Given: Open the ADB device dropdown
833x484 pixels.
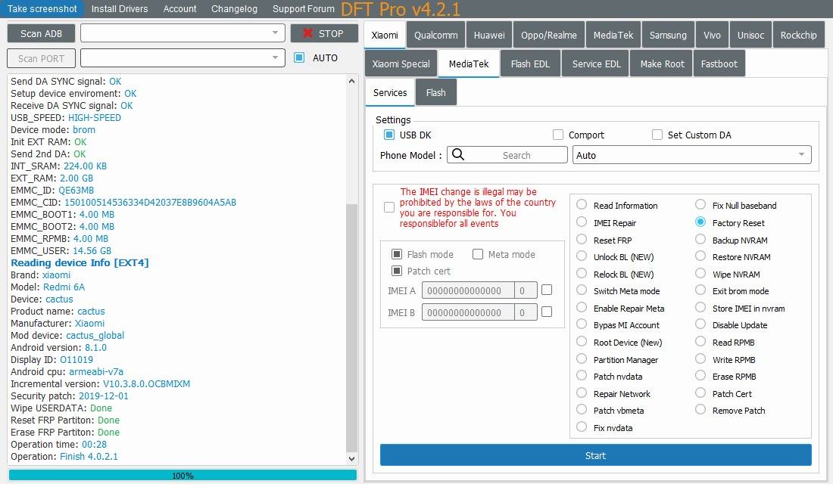Looking at the screenshot, I should click(183, 33).
